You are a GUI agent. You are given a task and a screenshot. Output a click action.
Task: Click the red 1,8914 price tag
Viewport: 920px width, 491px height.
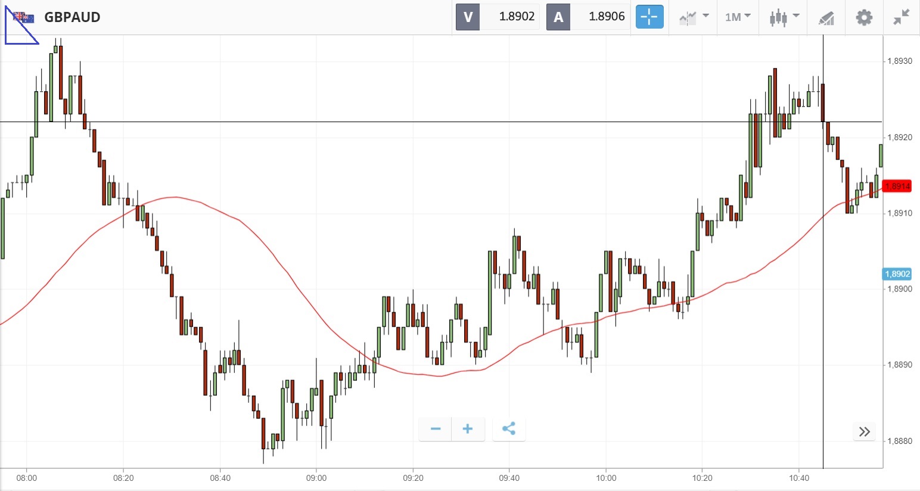click(x=897, y=187)
